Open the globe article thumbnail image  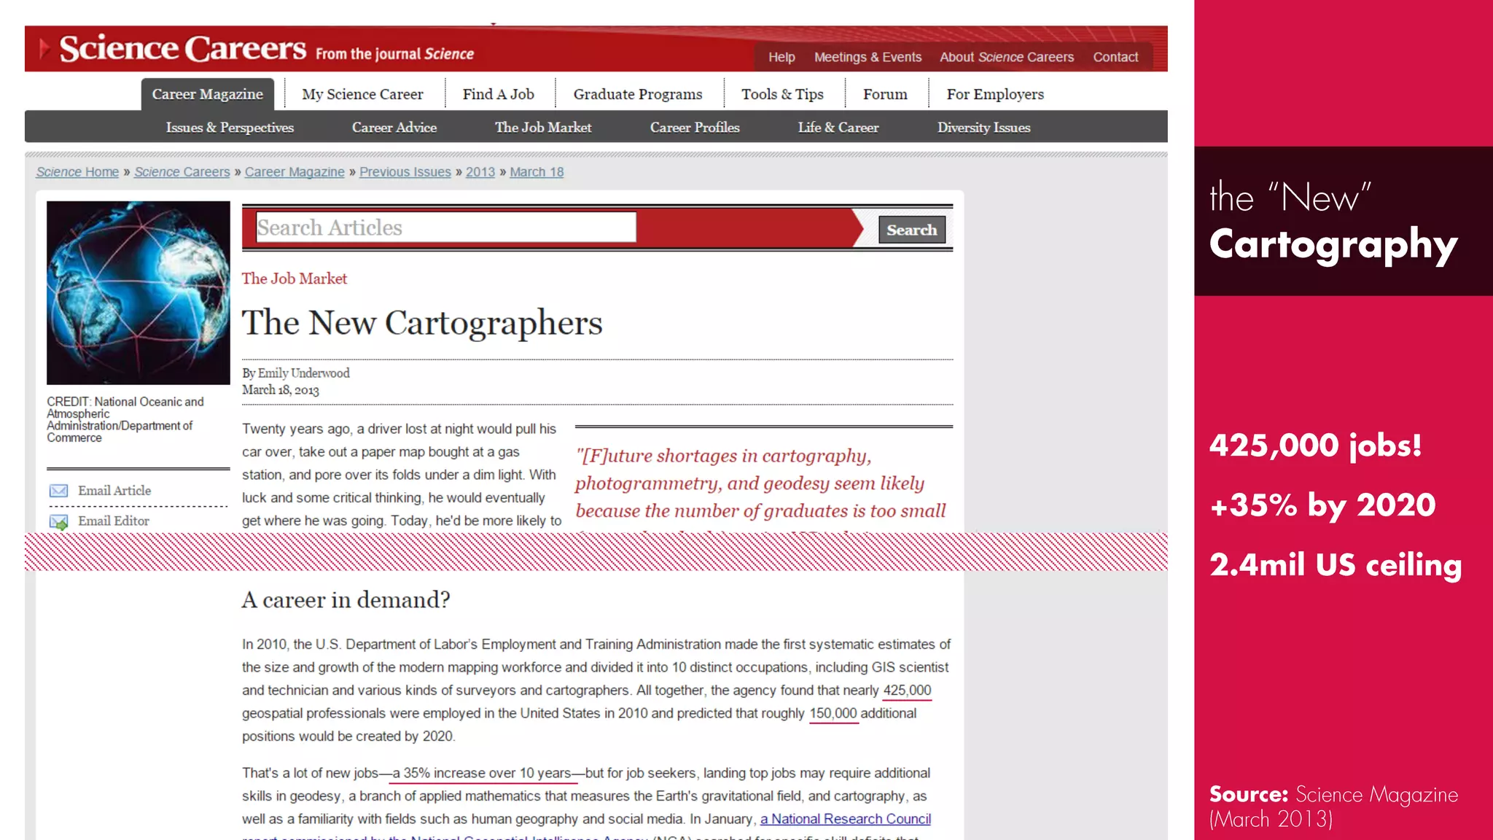click(138, 293)
